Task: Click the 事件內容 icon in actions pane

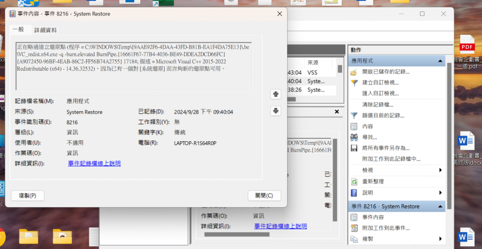Action: coord(354,217)
